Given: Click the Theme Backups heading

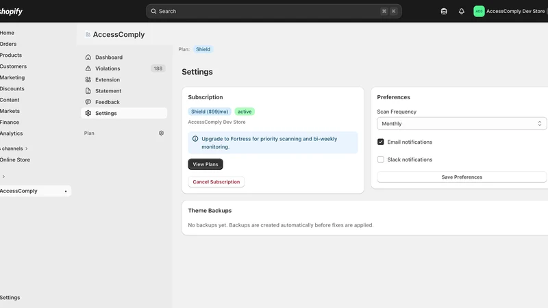Looking at the screenshot, I should [210, 211].
